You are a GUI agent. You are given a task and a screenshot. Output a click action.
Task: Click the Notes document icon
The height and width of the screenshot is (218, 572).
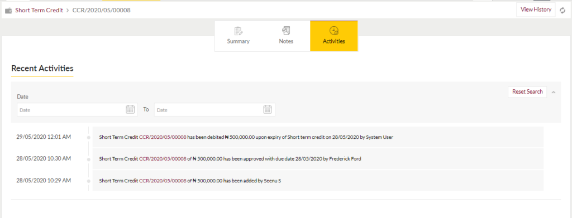pyautogui.click(x=286, y=31)
